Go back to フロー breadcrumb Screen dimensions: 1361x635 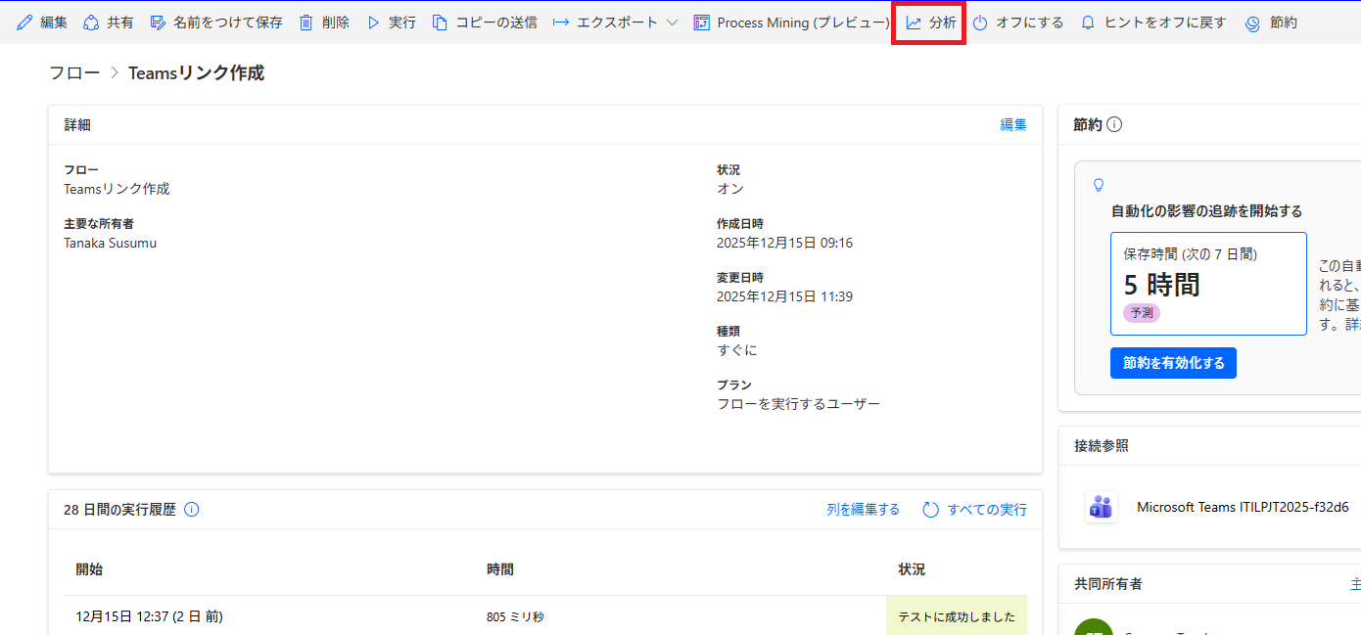pos(72,72)
